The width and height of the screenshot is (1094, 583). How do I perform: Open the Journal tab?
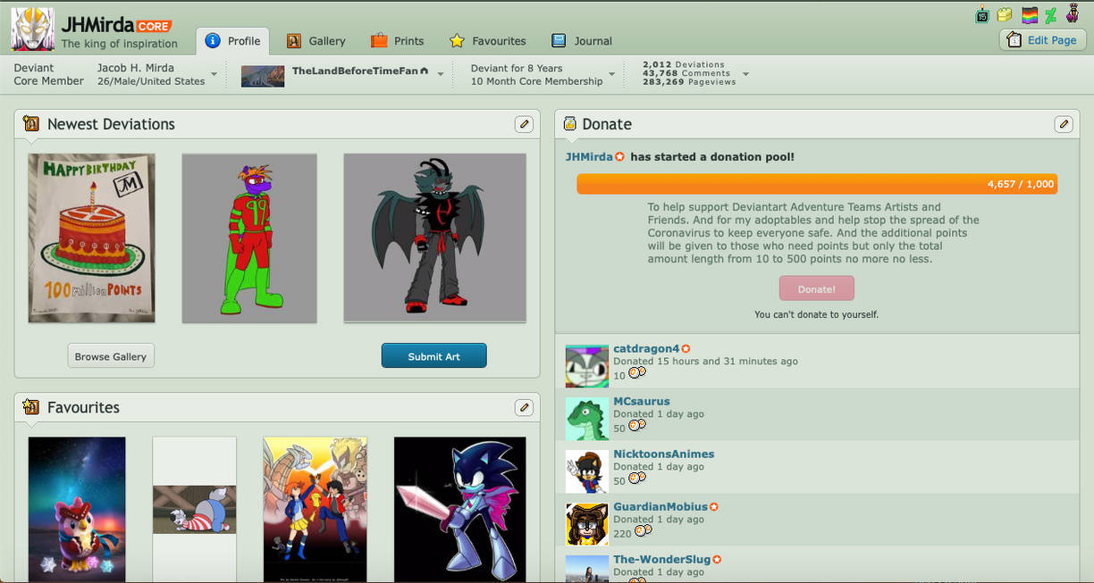coord(582,41)
